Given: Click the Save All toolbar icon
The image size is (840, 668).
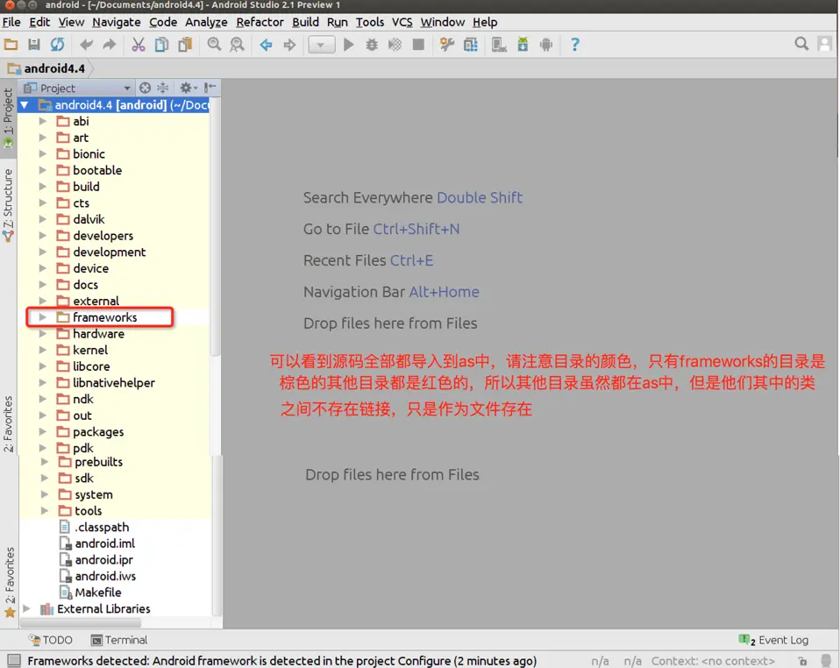Looking at the screenshot, I should (x=33, y=45).
